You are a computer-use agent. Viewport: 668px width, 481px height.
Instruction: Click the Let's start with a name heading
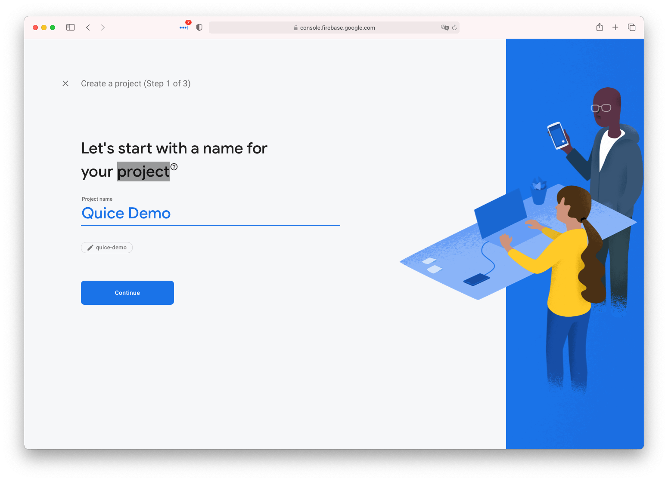click(174, 160)
